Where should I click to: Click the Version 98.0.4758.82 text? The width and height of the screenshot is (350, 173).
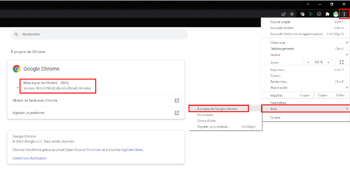click(x=57, y=88)
